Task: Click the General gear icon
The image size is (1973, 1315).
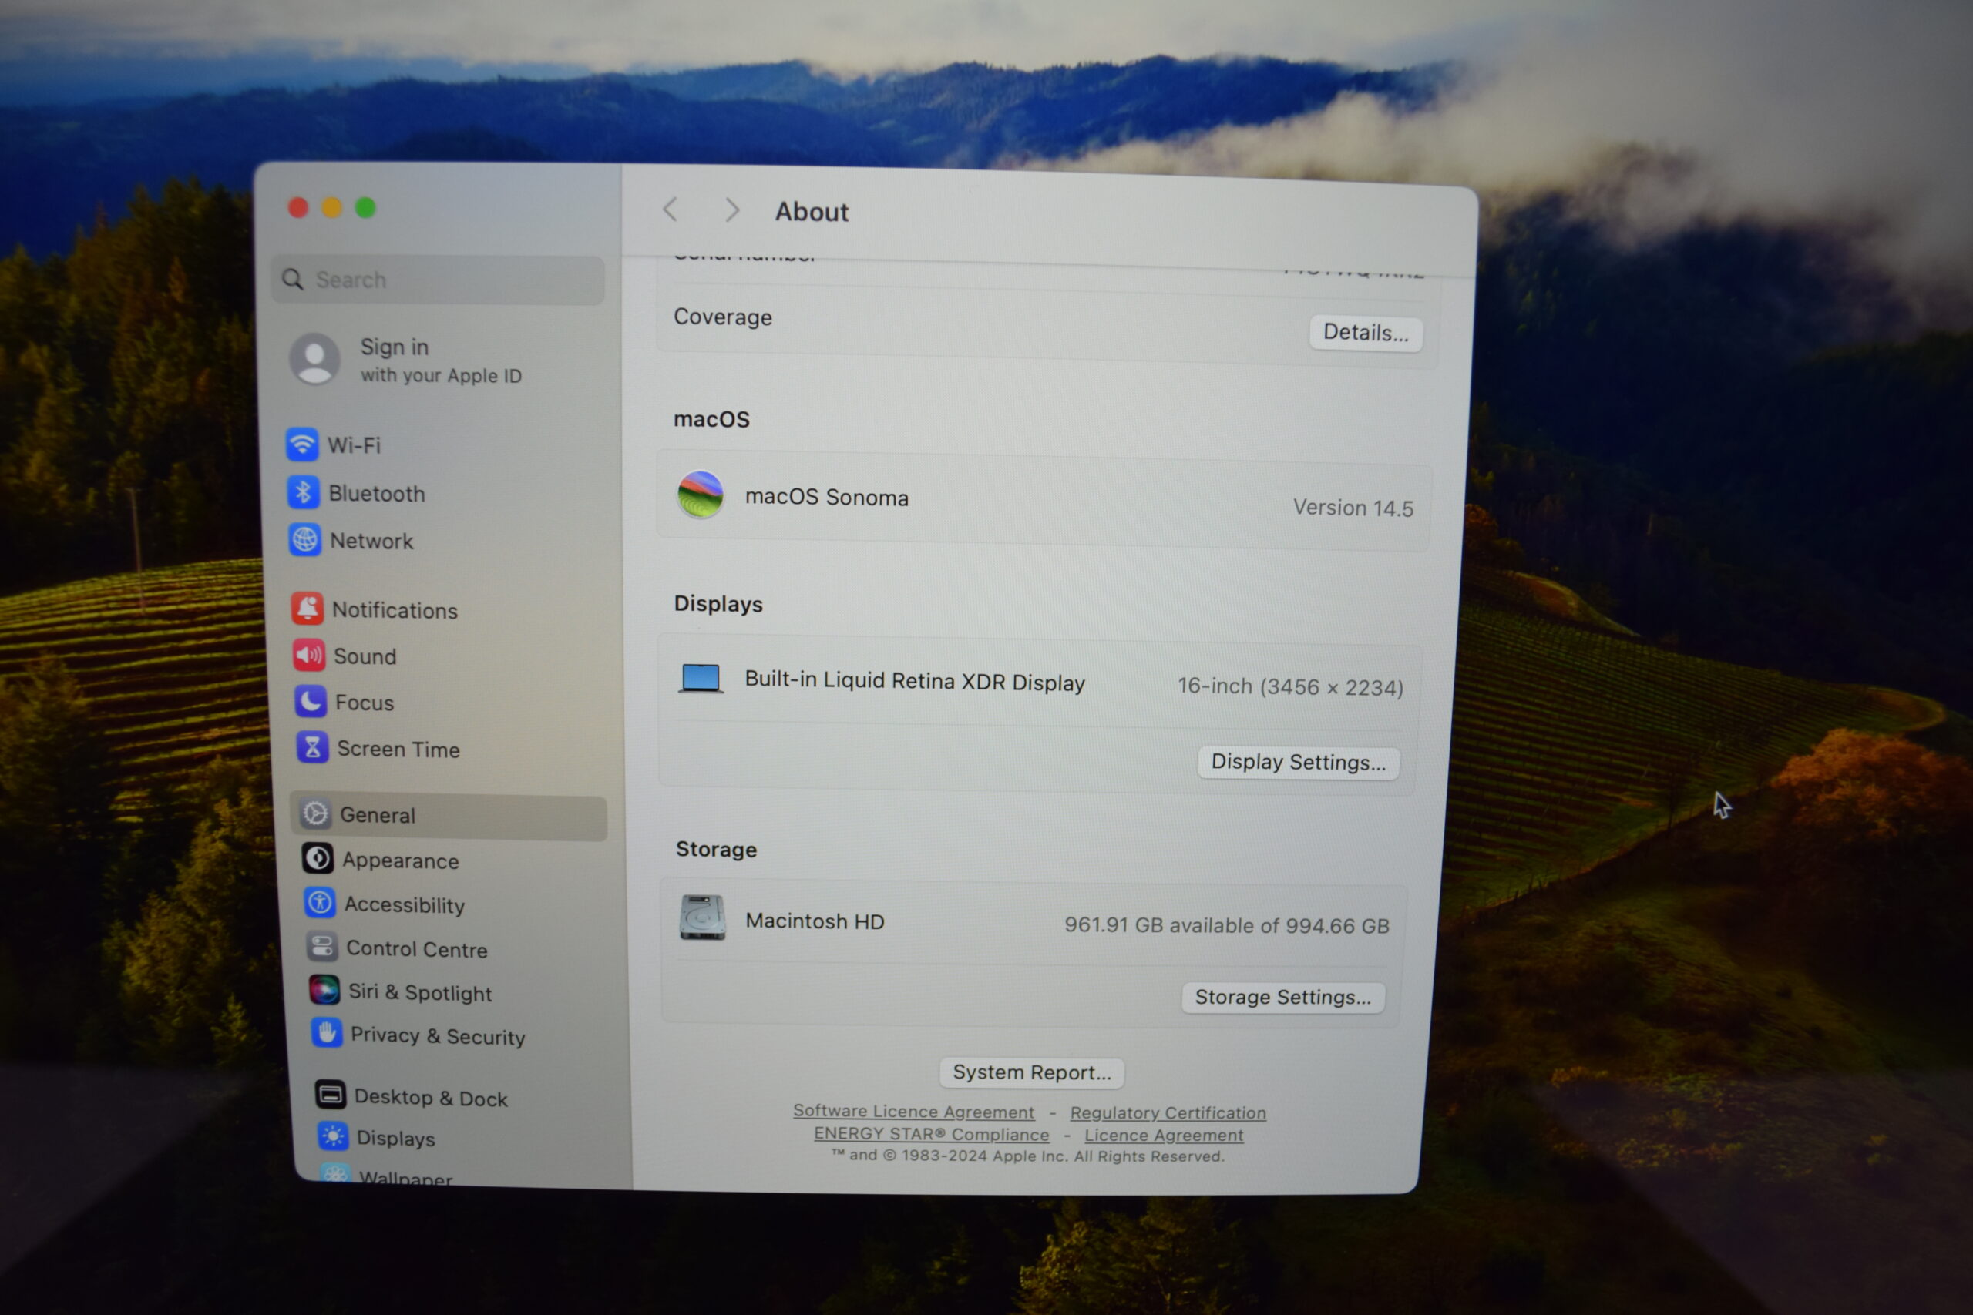Action: pos(315,813)
